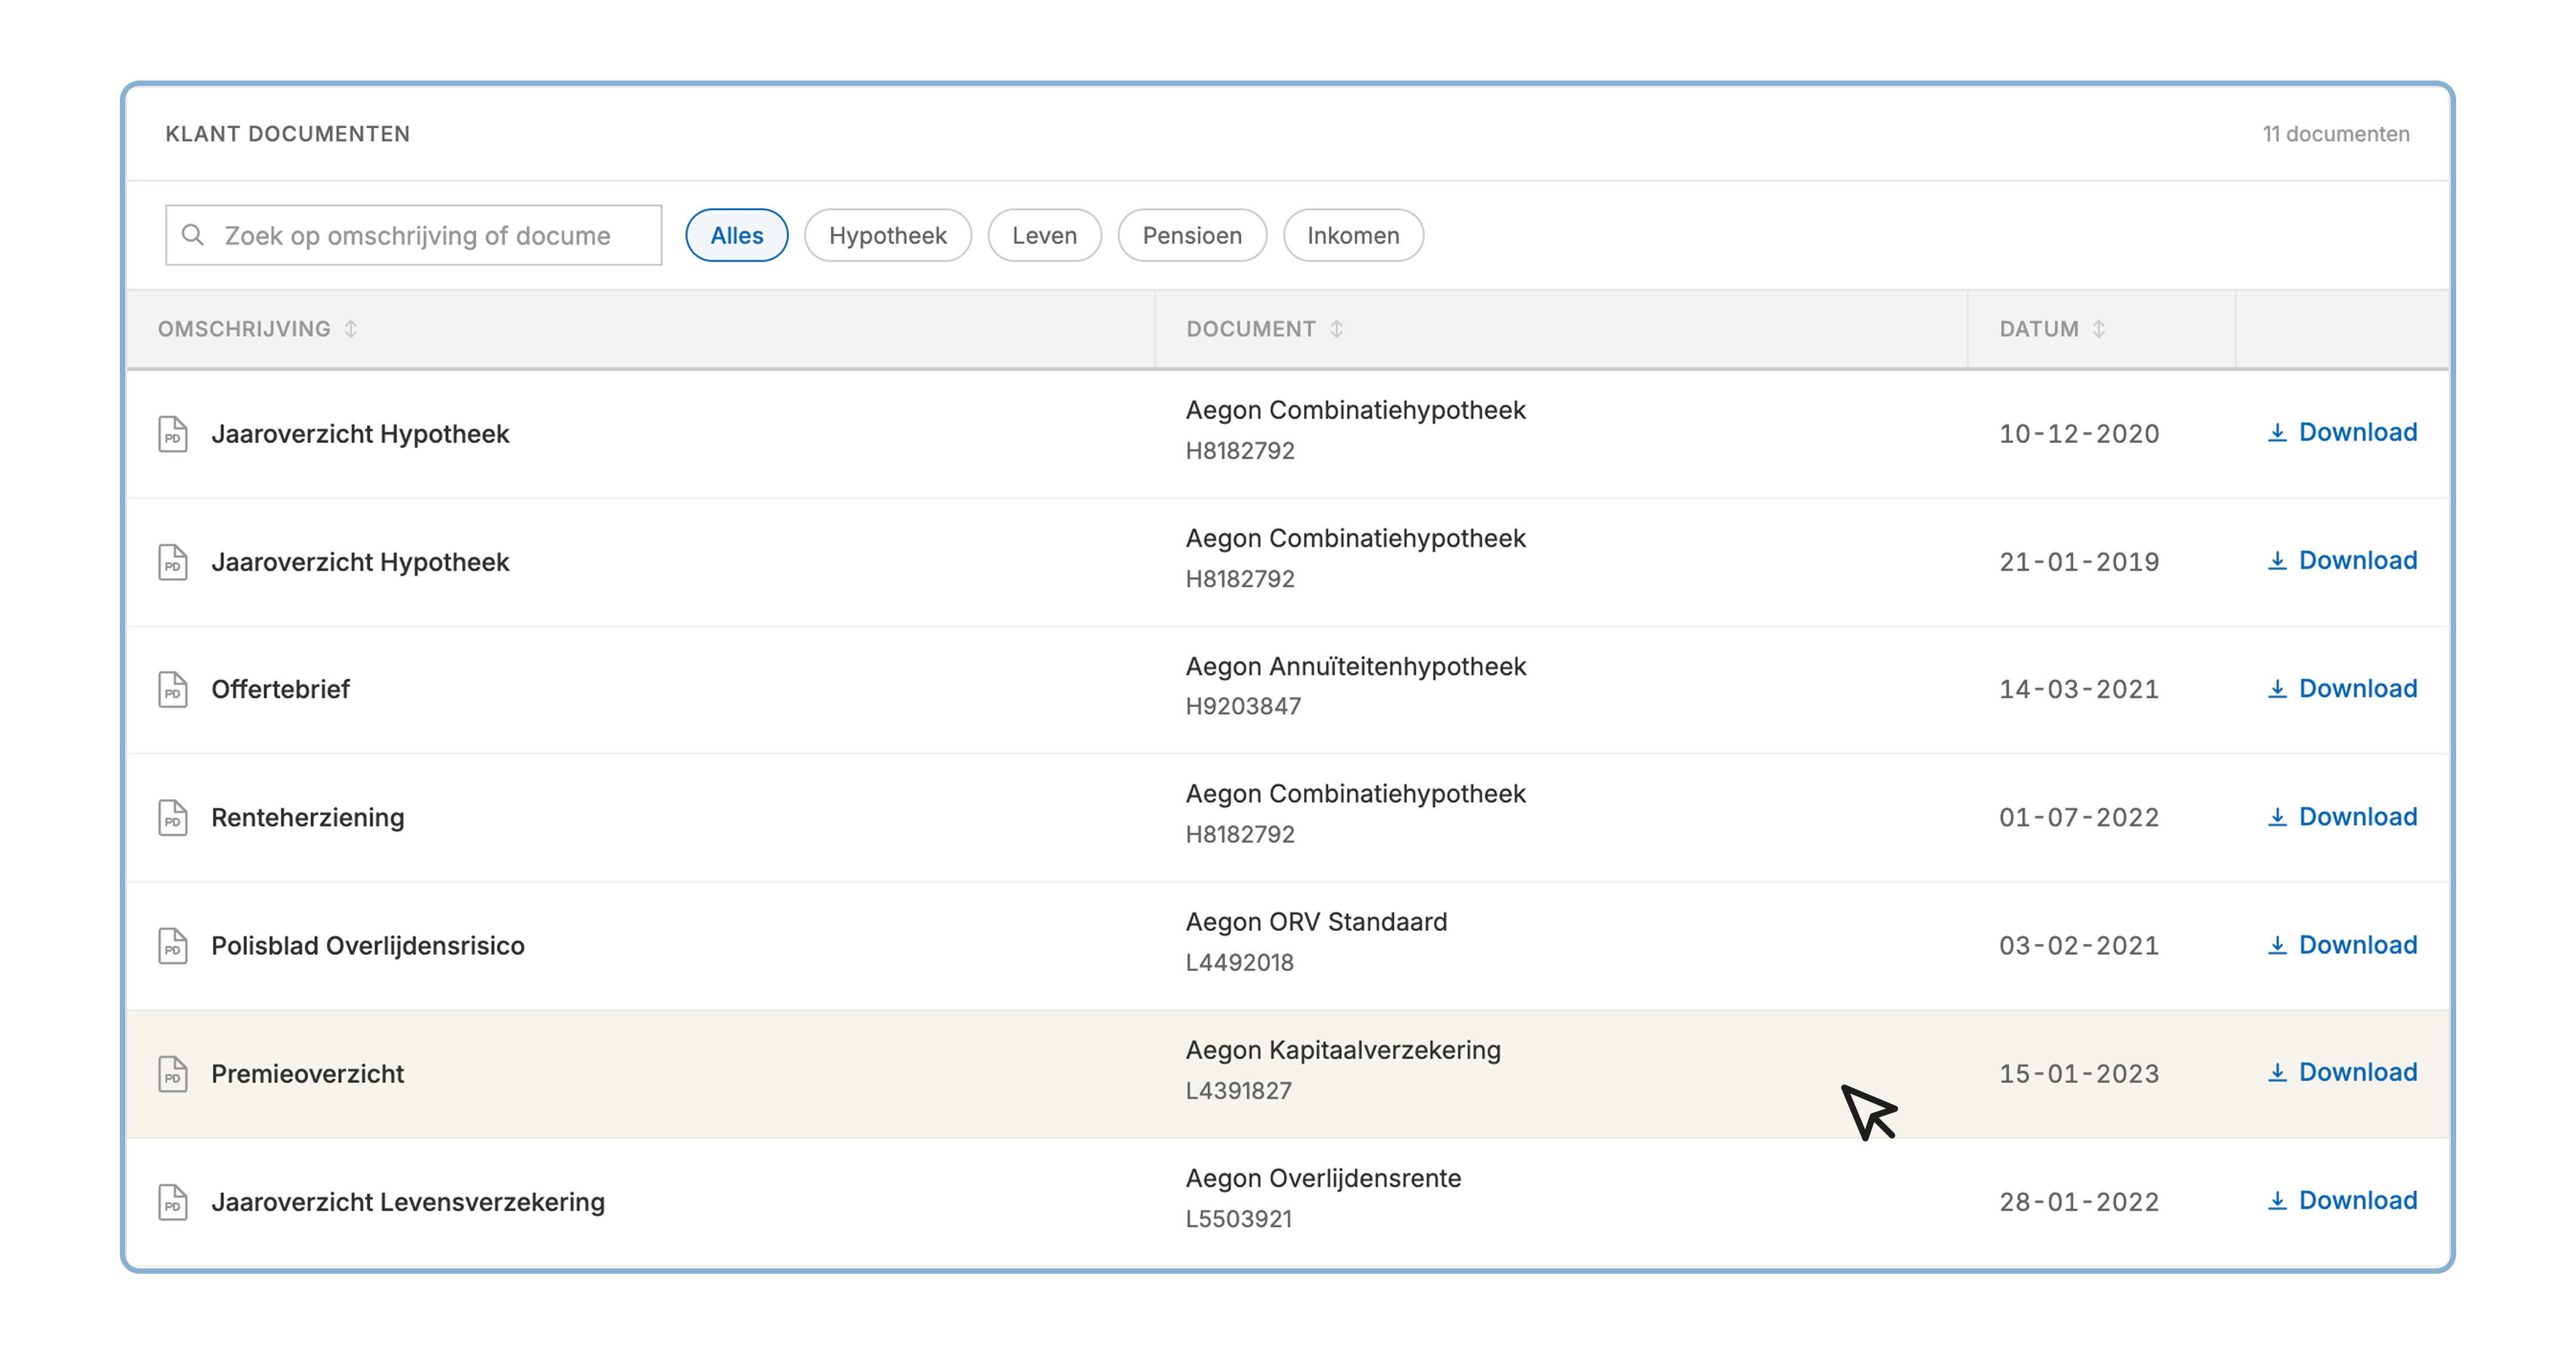Download the Premieoverzicht document
Viewport: 2576px width, 1356px height.
click(x=2342, y=1073)
